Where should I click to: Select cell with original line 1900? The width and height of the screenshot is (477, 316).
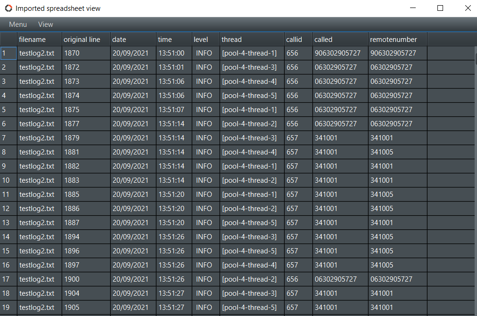(x=86, y=279)
